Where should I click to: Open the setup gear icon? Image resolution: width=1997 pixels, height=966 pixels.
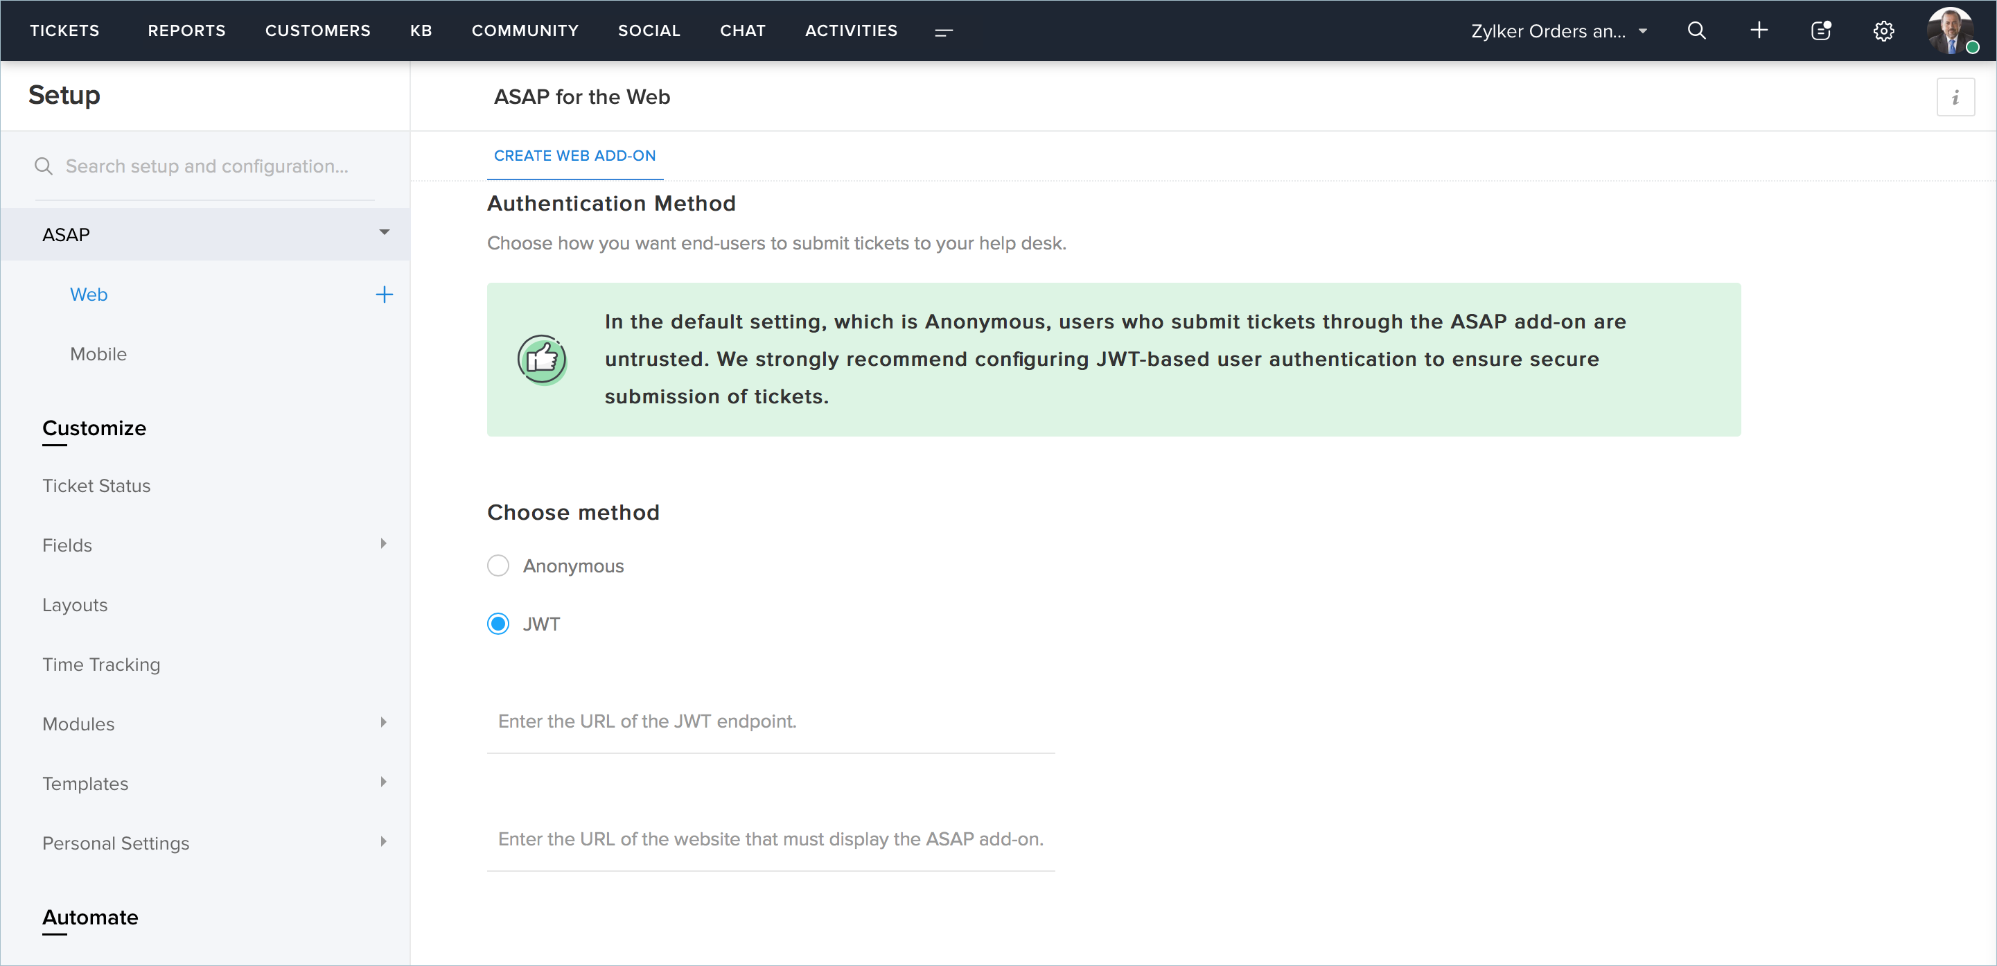pyautogui.click(x=1883, y=31)
